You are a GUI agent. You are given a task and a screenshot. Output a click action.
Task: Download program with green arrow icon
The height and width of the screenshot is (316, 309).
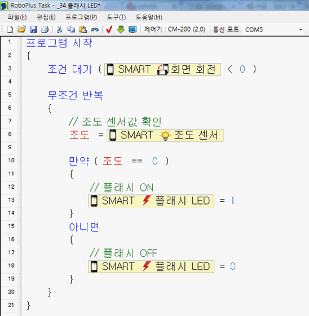[x=121, y=29]
